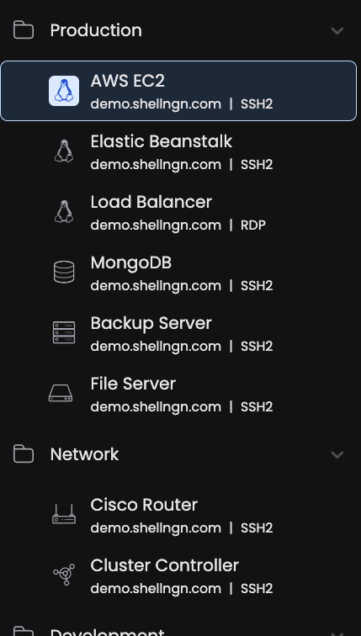
Task: Open the Backup Server connection
Action: 178,332
